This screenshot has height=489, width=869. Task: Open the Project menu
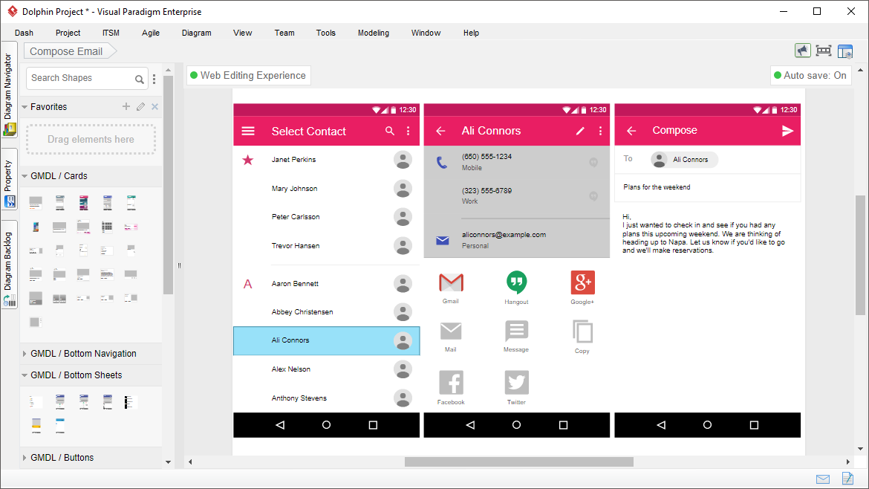click(68, 33)
